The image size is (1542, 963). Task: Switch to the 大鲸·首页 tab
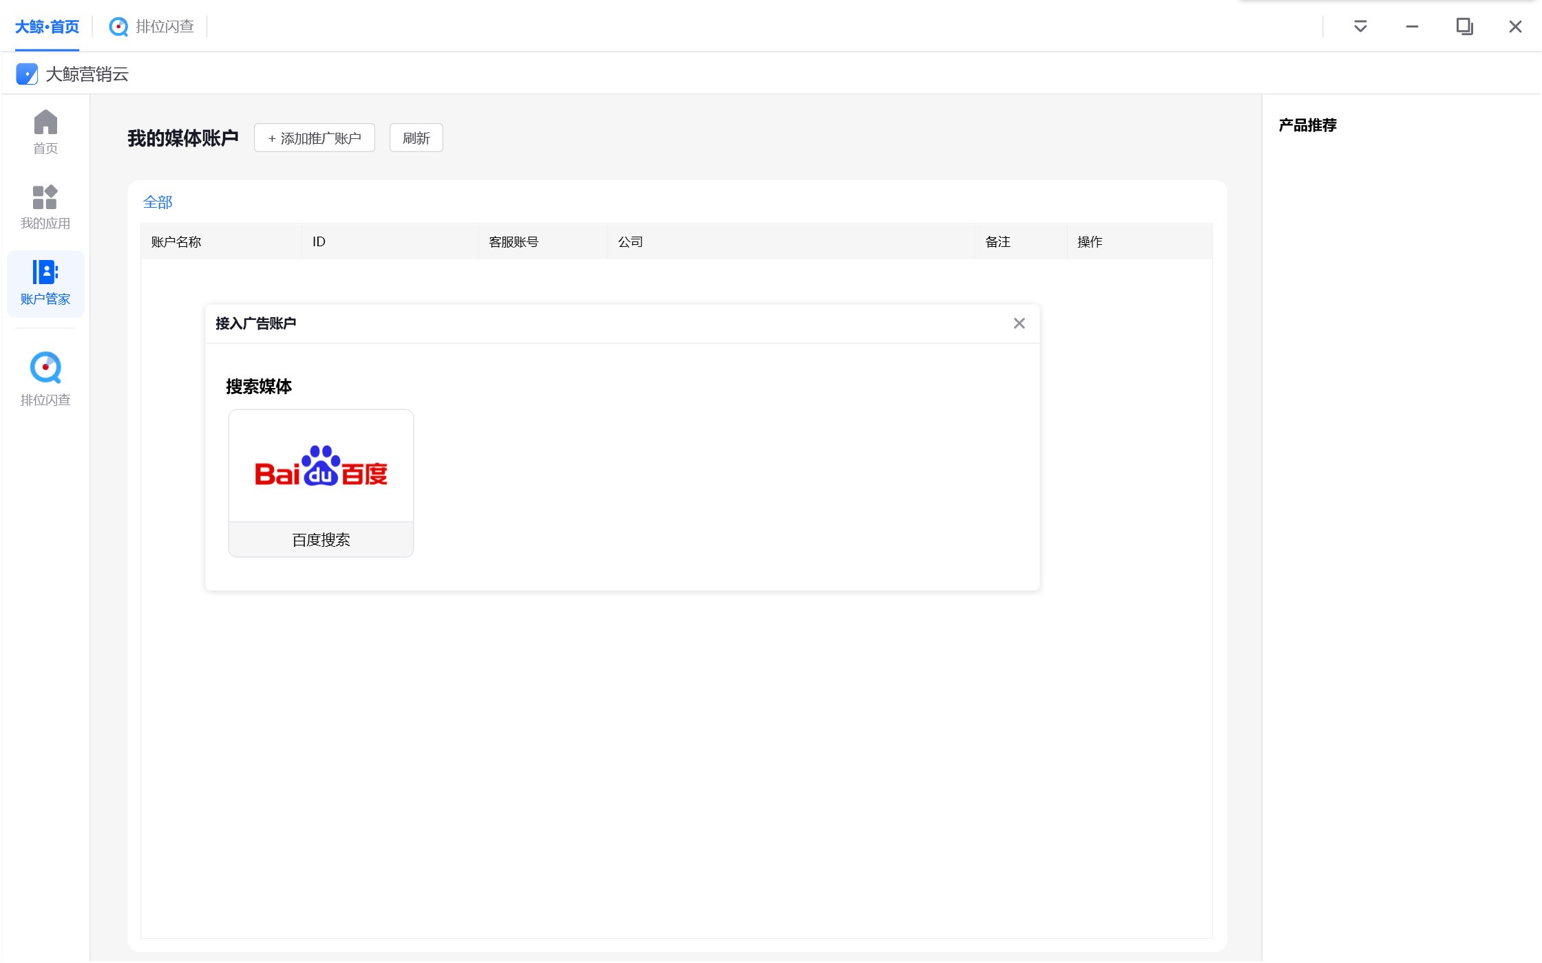pos(47,27)
